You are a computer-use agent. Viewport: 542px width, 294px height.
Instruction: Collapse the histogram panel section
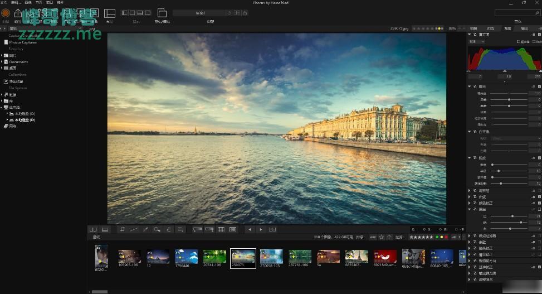(470, 35)
